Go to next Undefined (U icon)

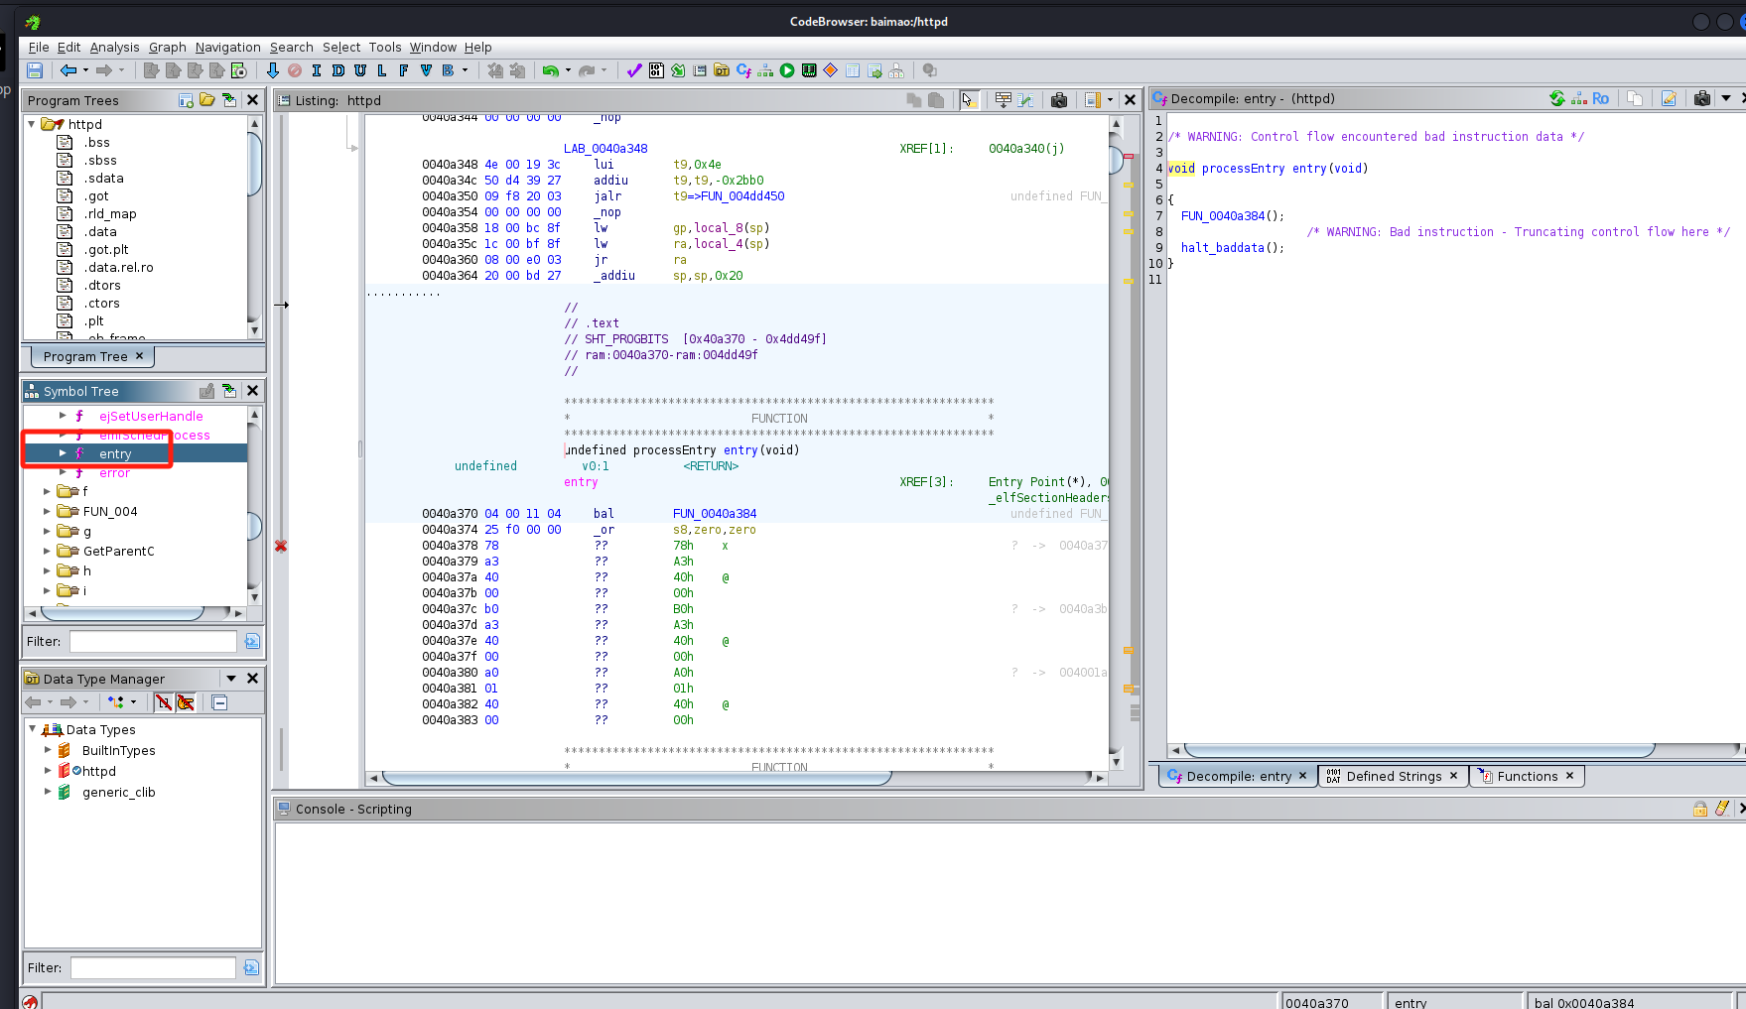click(x=360, y=70)
